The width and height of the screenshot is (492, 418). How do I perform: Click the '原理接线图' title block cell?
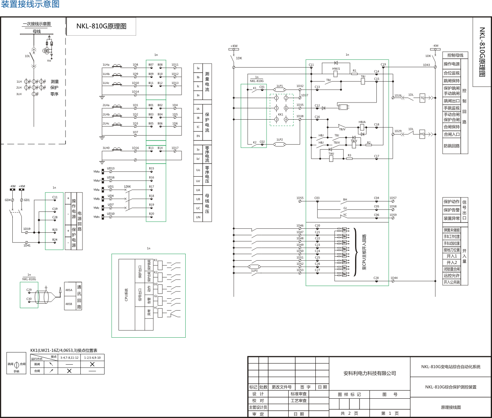point(451,407)
